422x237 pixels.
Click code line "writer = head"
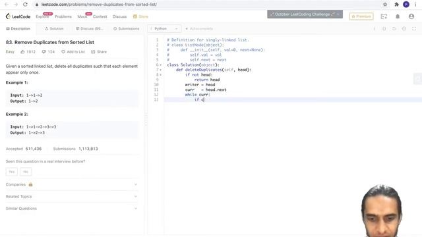click(x=200, y=85)
